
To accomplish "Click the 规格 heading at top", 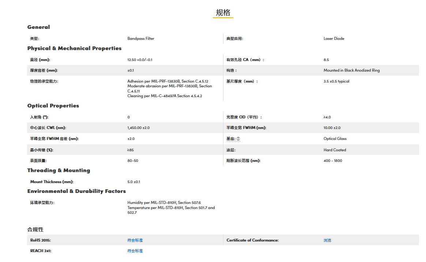I will click(223, 13).
